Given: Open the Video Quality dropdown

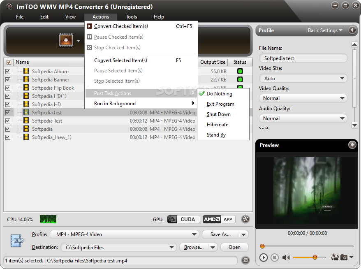Looking at the screenshot, I should click(303, 98).
